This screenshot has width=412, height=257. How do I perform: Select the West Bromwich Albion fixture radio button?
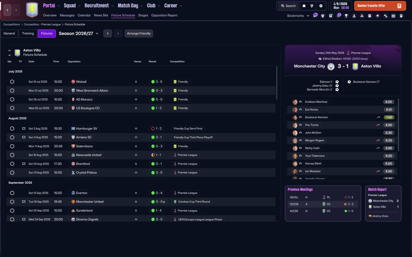pos(12,91)
